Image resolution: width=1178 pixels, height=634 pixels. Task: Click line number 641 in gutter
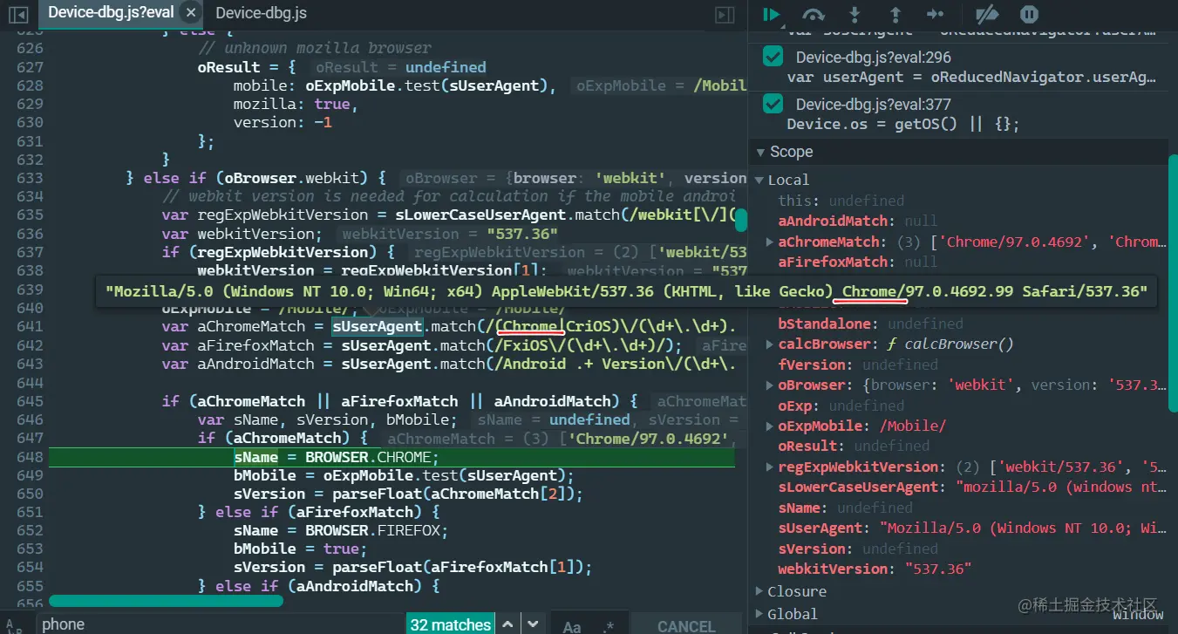pyautogui.click(x=30, y=326)
